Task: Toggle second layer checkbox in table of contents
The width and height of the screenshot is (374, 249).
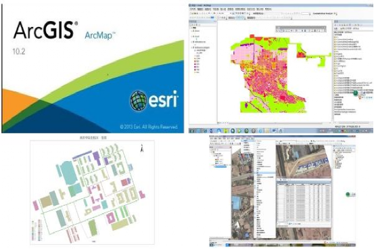Action: 193,37
